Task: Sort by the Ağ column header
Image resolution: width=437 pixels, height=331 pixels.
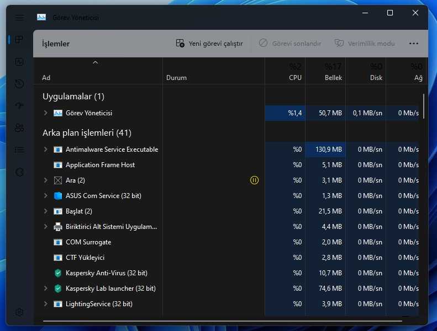Action: (406, 72)
